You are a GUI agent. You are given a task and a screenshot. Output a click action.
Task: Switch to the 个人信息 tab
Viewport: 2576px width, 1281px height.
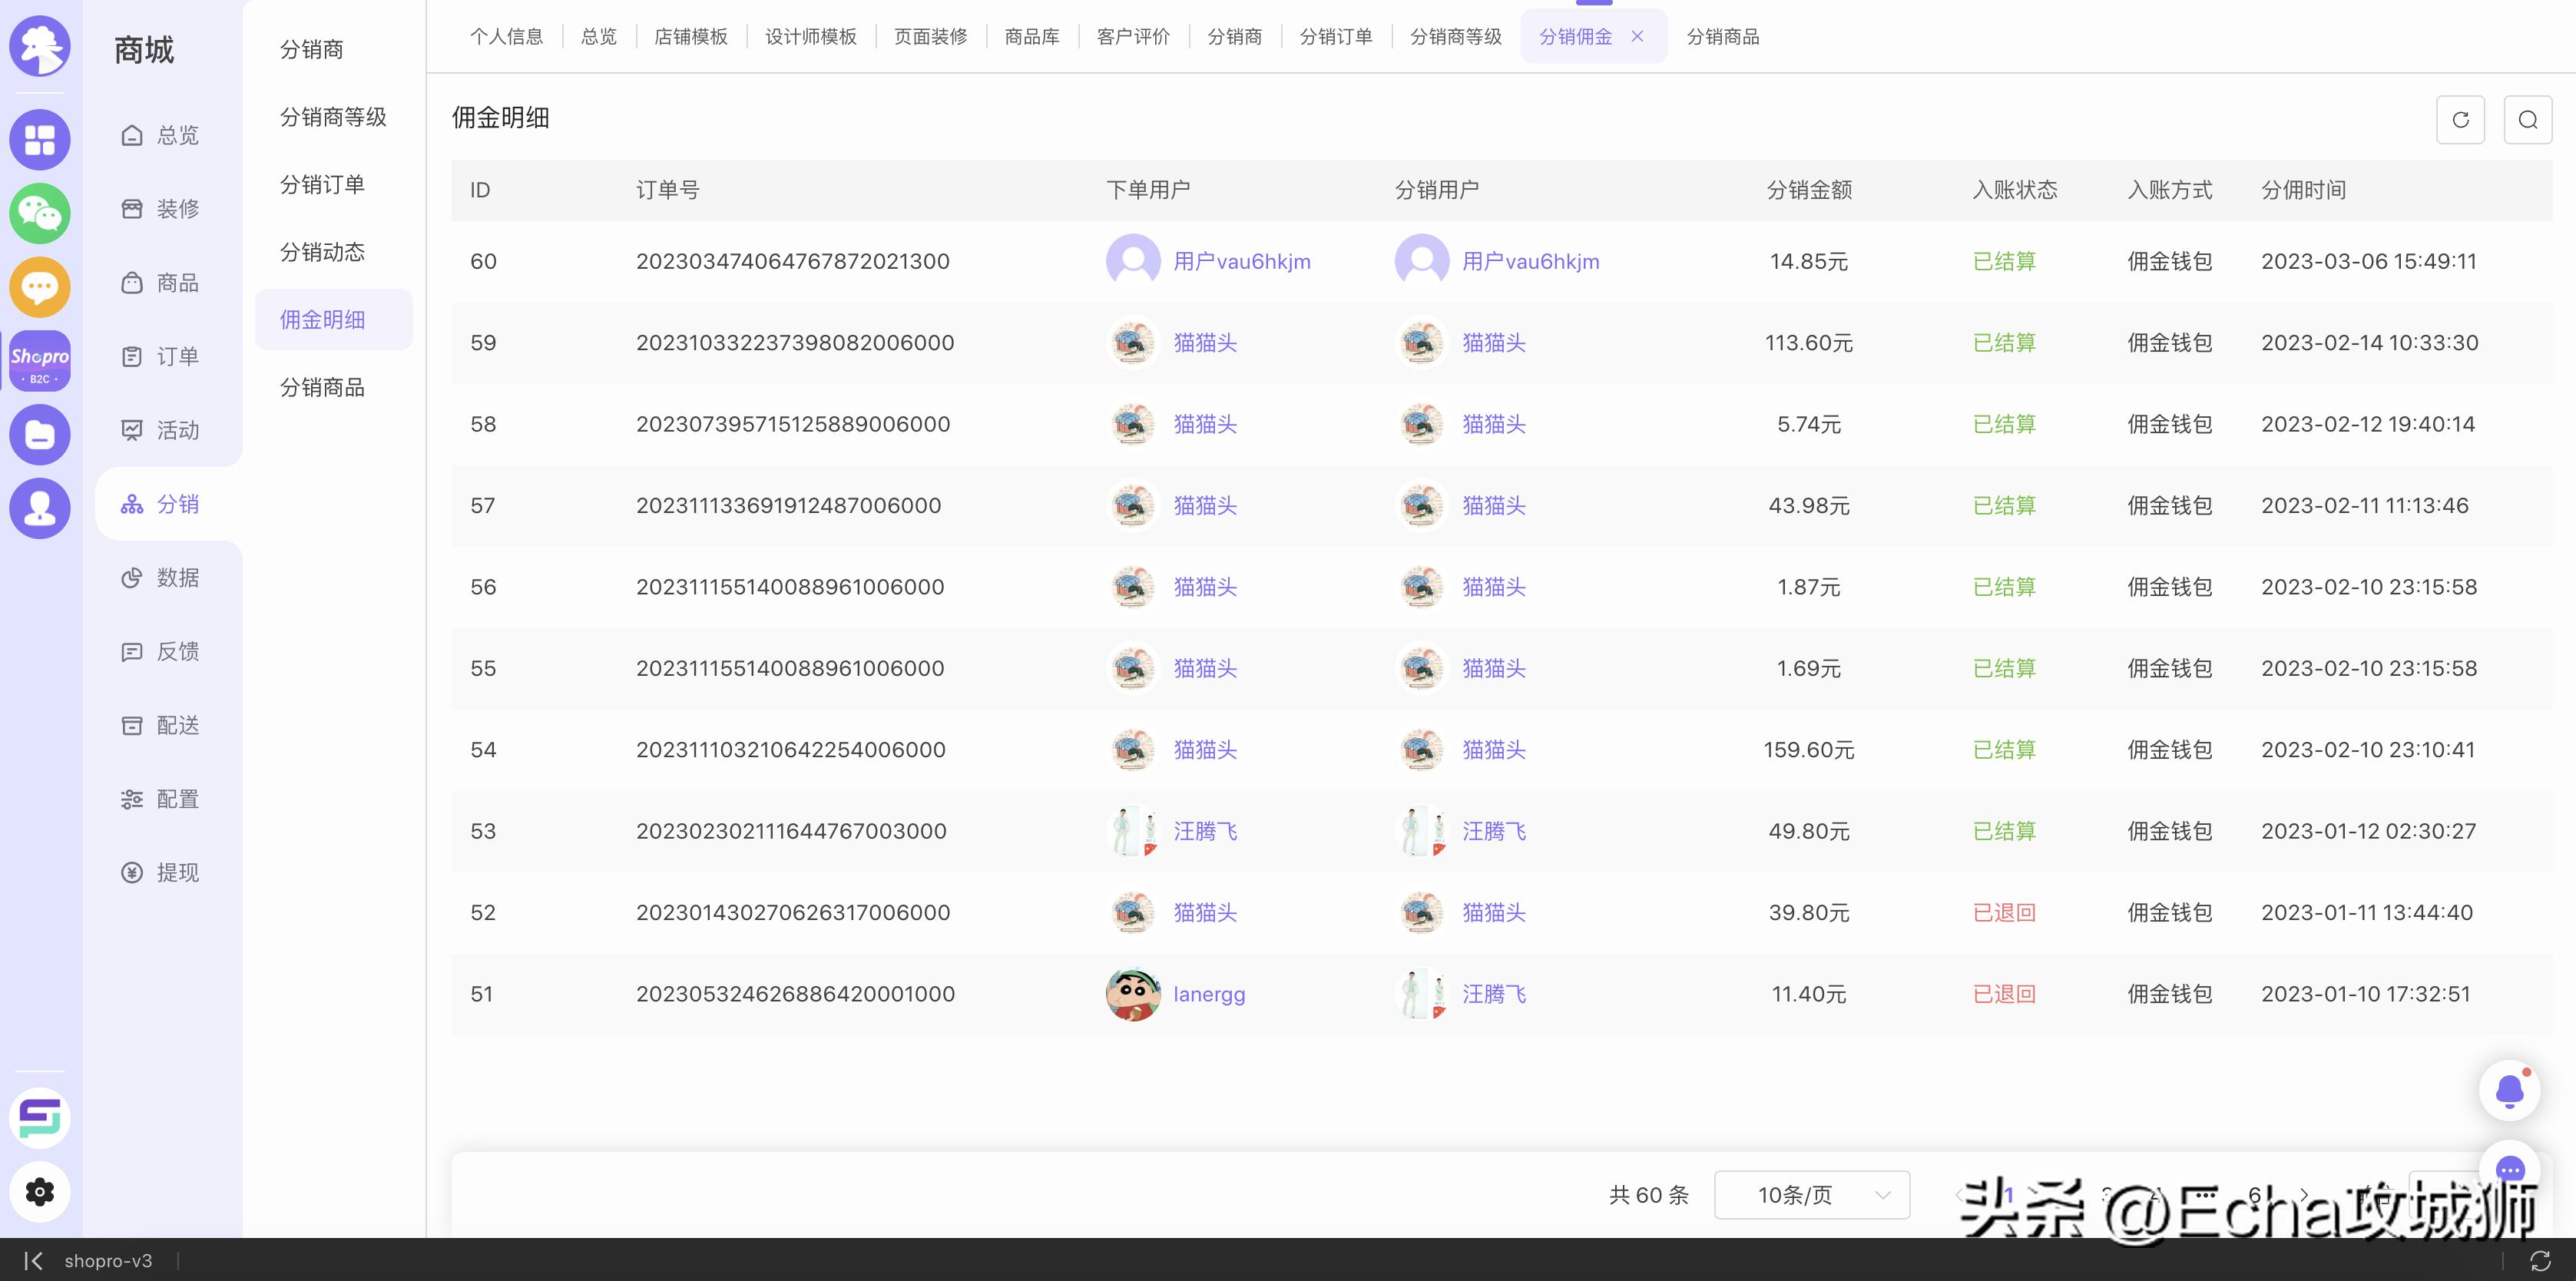pyautogui.click(x=507, y=36)
